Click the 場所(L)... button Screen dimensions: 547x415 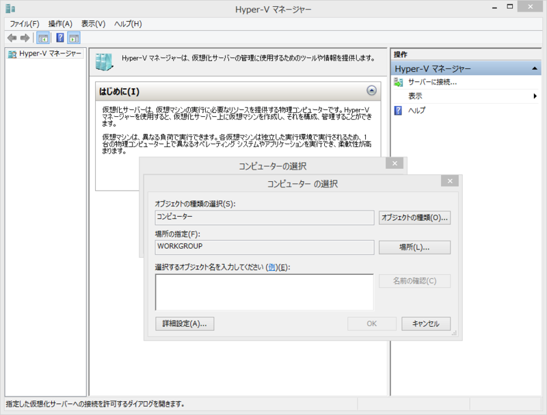[414, 247]
